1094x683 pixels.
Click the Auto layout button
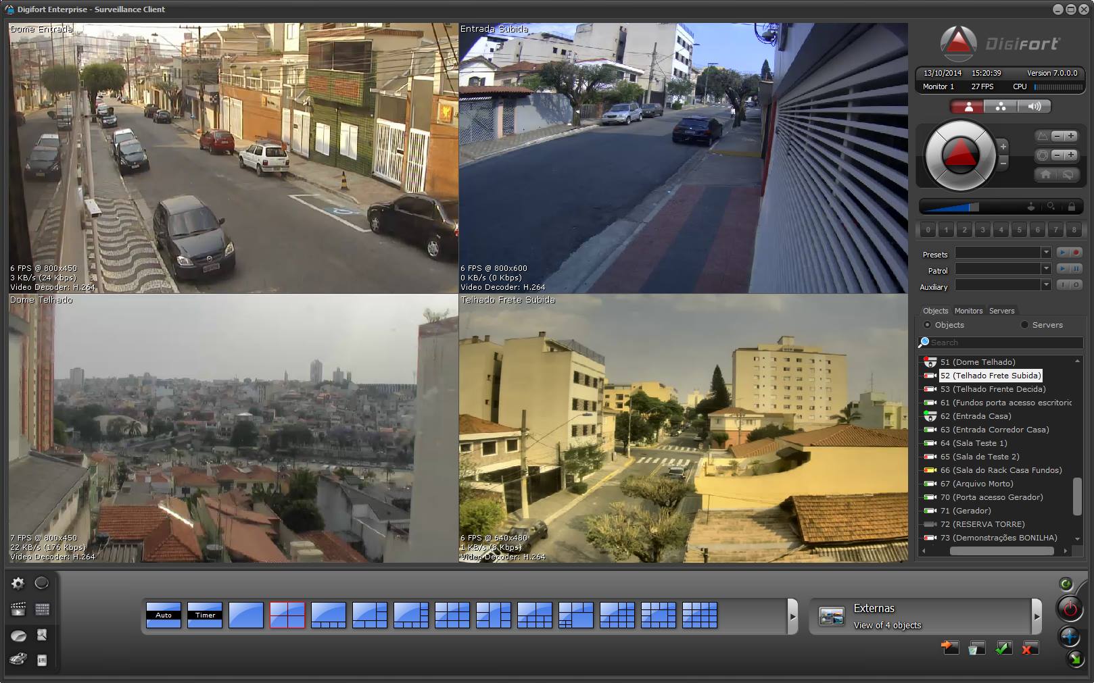[164, 615]
